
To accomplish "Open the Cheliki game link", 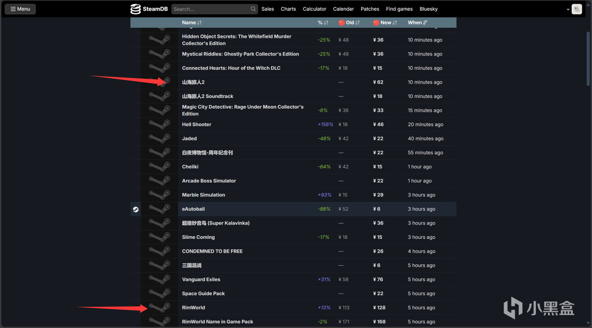I will [x=190, y=167].
